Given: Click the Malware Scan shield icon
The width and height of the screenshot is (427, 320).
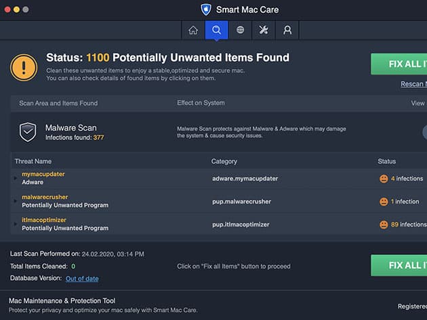Looking at the screenshot, I should pos(28,132).
